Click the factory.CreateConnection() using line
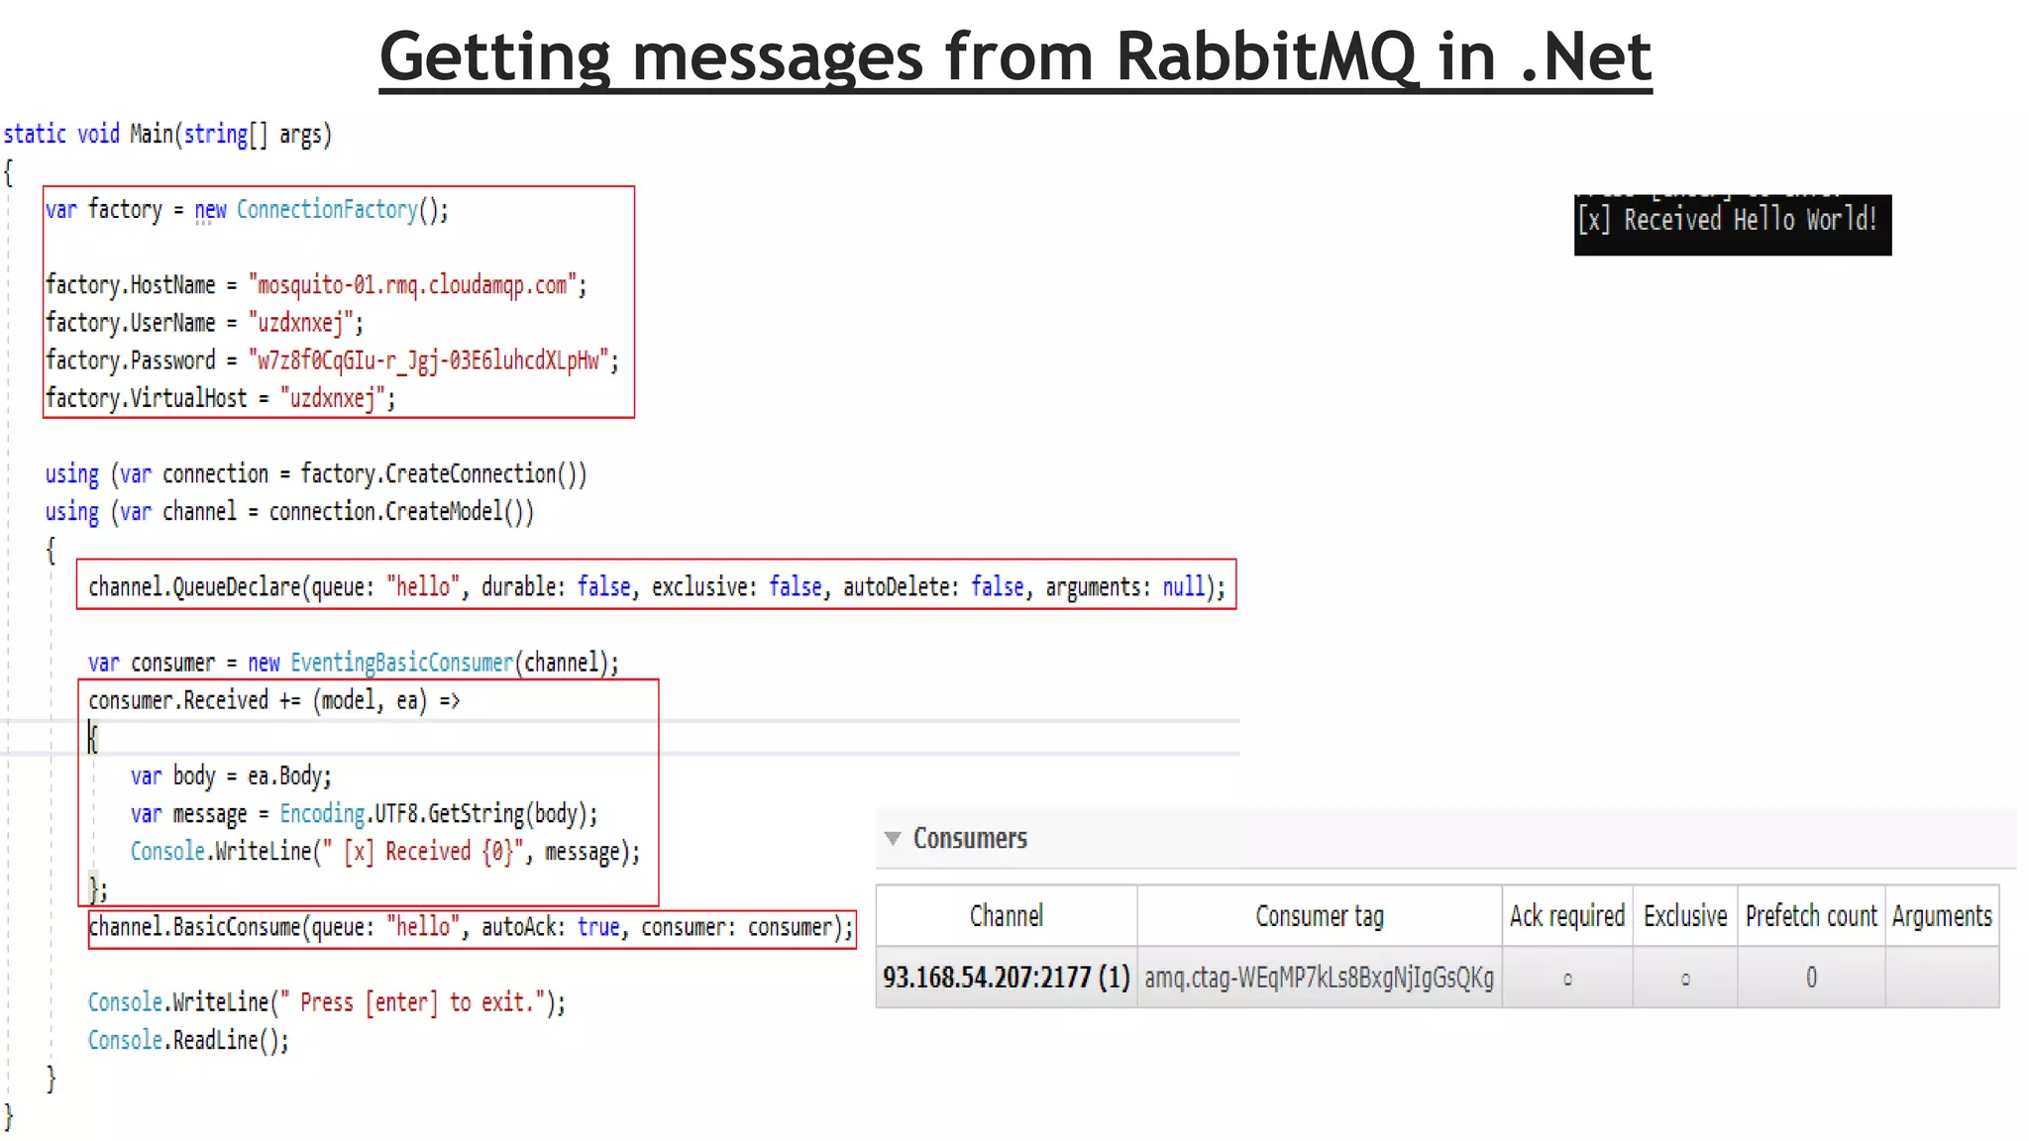 316,474
